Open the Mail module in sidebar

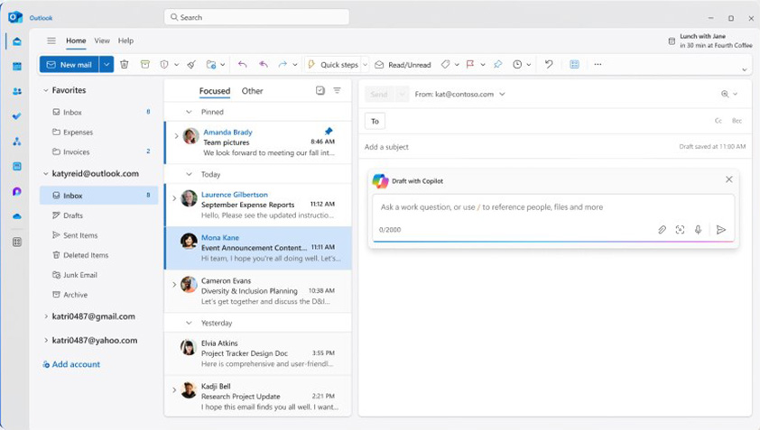[x=17, y=41]
